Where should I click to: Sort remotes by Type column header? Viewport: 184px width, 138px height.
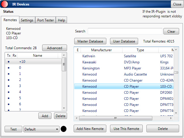140,50
